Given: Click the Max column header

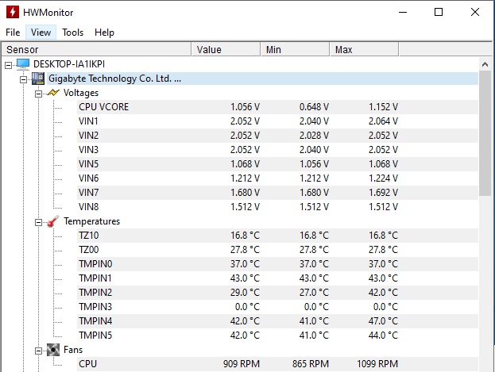Looking at the screenshot, I should click(364, 49).
